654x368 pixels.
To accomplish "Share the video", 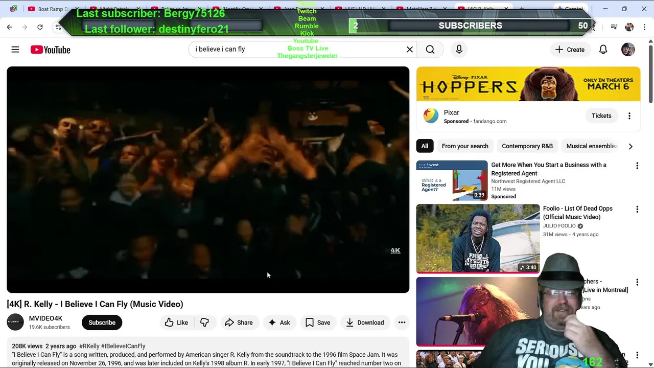I will pos(239,323).
